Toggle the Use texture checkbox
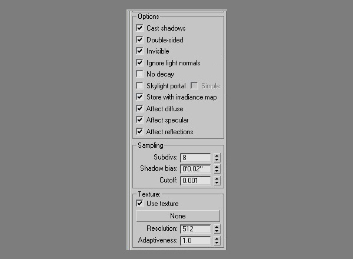Image resolution: width=353 pixels, height=259 pixels. coord(139,204)
